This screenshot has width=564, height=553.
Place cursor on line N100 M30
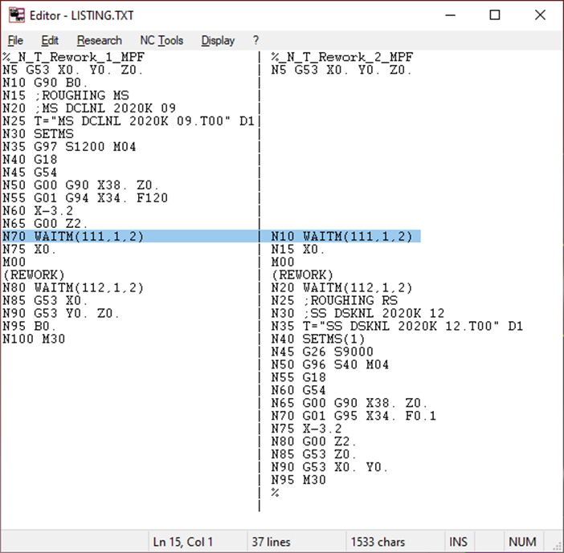[x=34, y=339]
